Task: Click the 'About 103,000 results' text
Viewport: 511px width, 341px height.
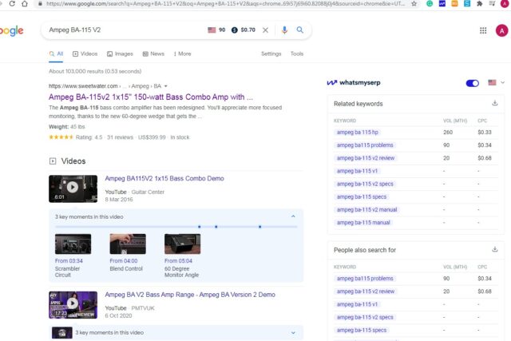Action: [x=95, y=71]
